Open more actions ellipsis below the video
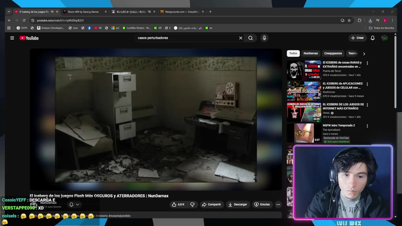This screenshot has width=402, height=226. (x=278, y=204)
